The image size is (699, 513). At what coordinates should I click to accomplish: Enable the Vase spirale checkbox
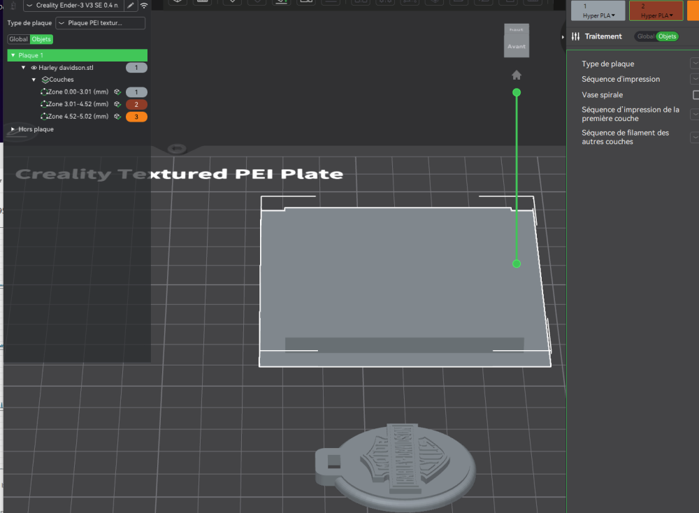[696, 95]
